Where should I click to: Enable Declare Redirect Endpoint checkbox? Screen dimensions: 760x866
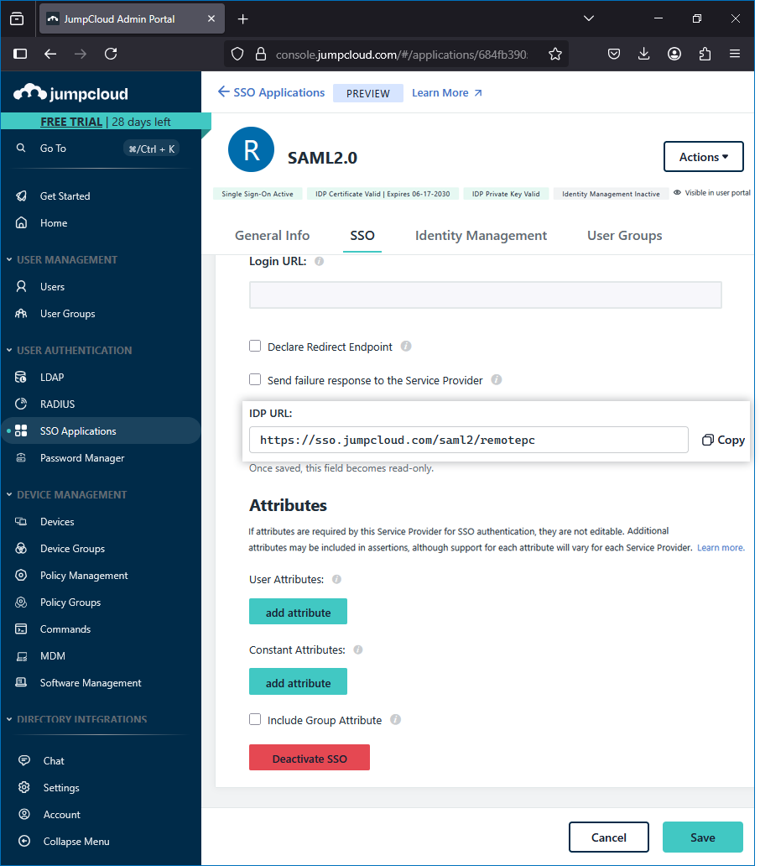[x=255, y=347]
